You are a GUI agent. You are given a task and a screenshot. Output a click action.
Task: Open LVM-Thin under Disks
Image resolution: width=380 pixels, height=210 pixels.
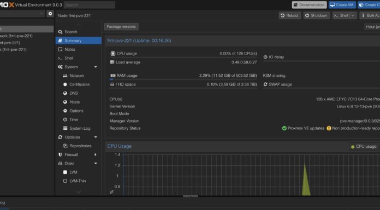coord(78,181)
